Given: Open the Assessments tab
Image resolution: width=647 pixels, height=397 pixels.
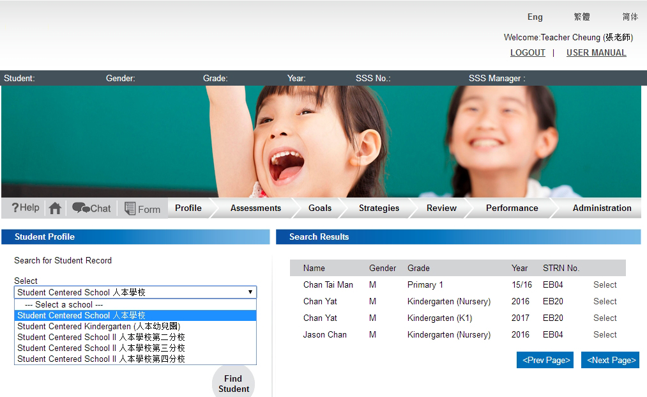Looking at the screenshot, I should pos(255,208).
